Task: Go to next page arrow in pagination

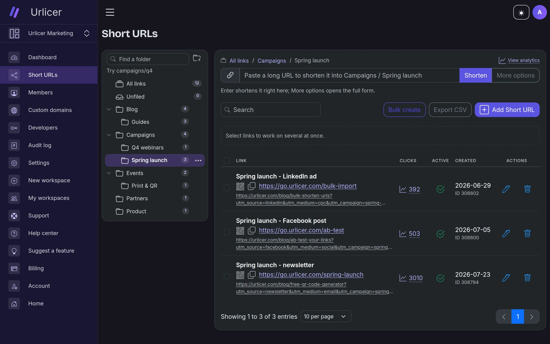Action: pyautogui.click(x=532, y=316)
